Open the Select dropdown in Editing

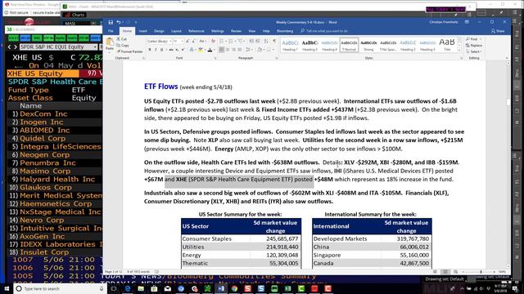click(x=474, y=51)
